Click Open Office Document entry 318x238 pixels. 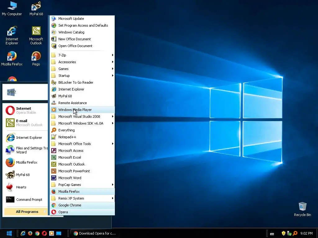pyautogui.click(x=82, y=46)
